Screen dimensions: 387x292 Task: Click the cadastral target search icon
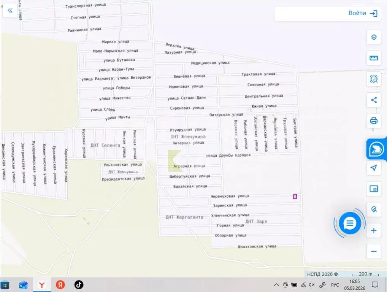tap(374, 209)
